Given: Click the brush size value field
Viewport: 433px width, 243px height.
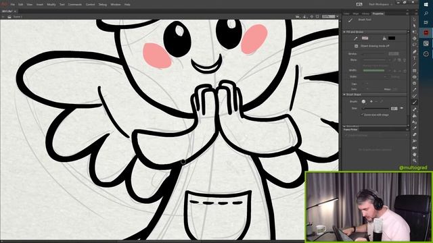Looking at the screenshot, I should (394, 108).
